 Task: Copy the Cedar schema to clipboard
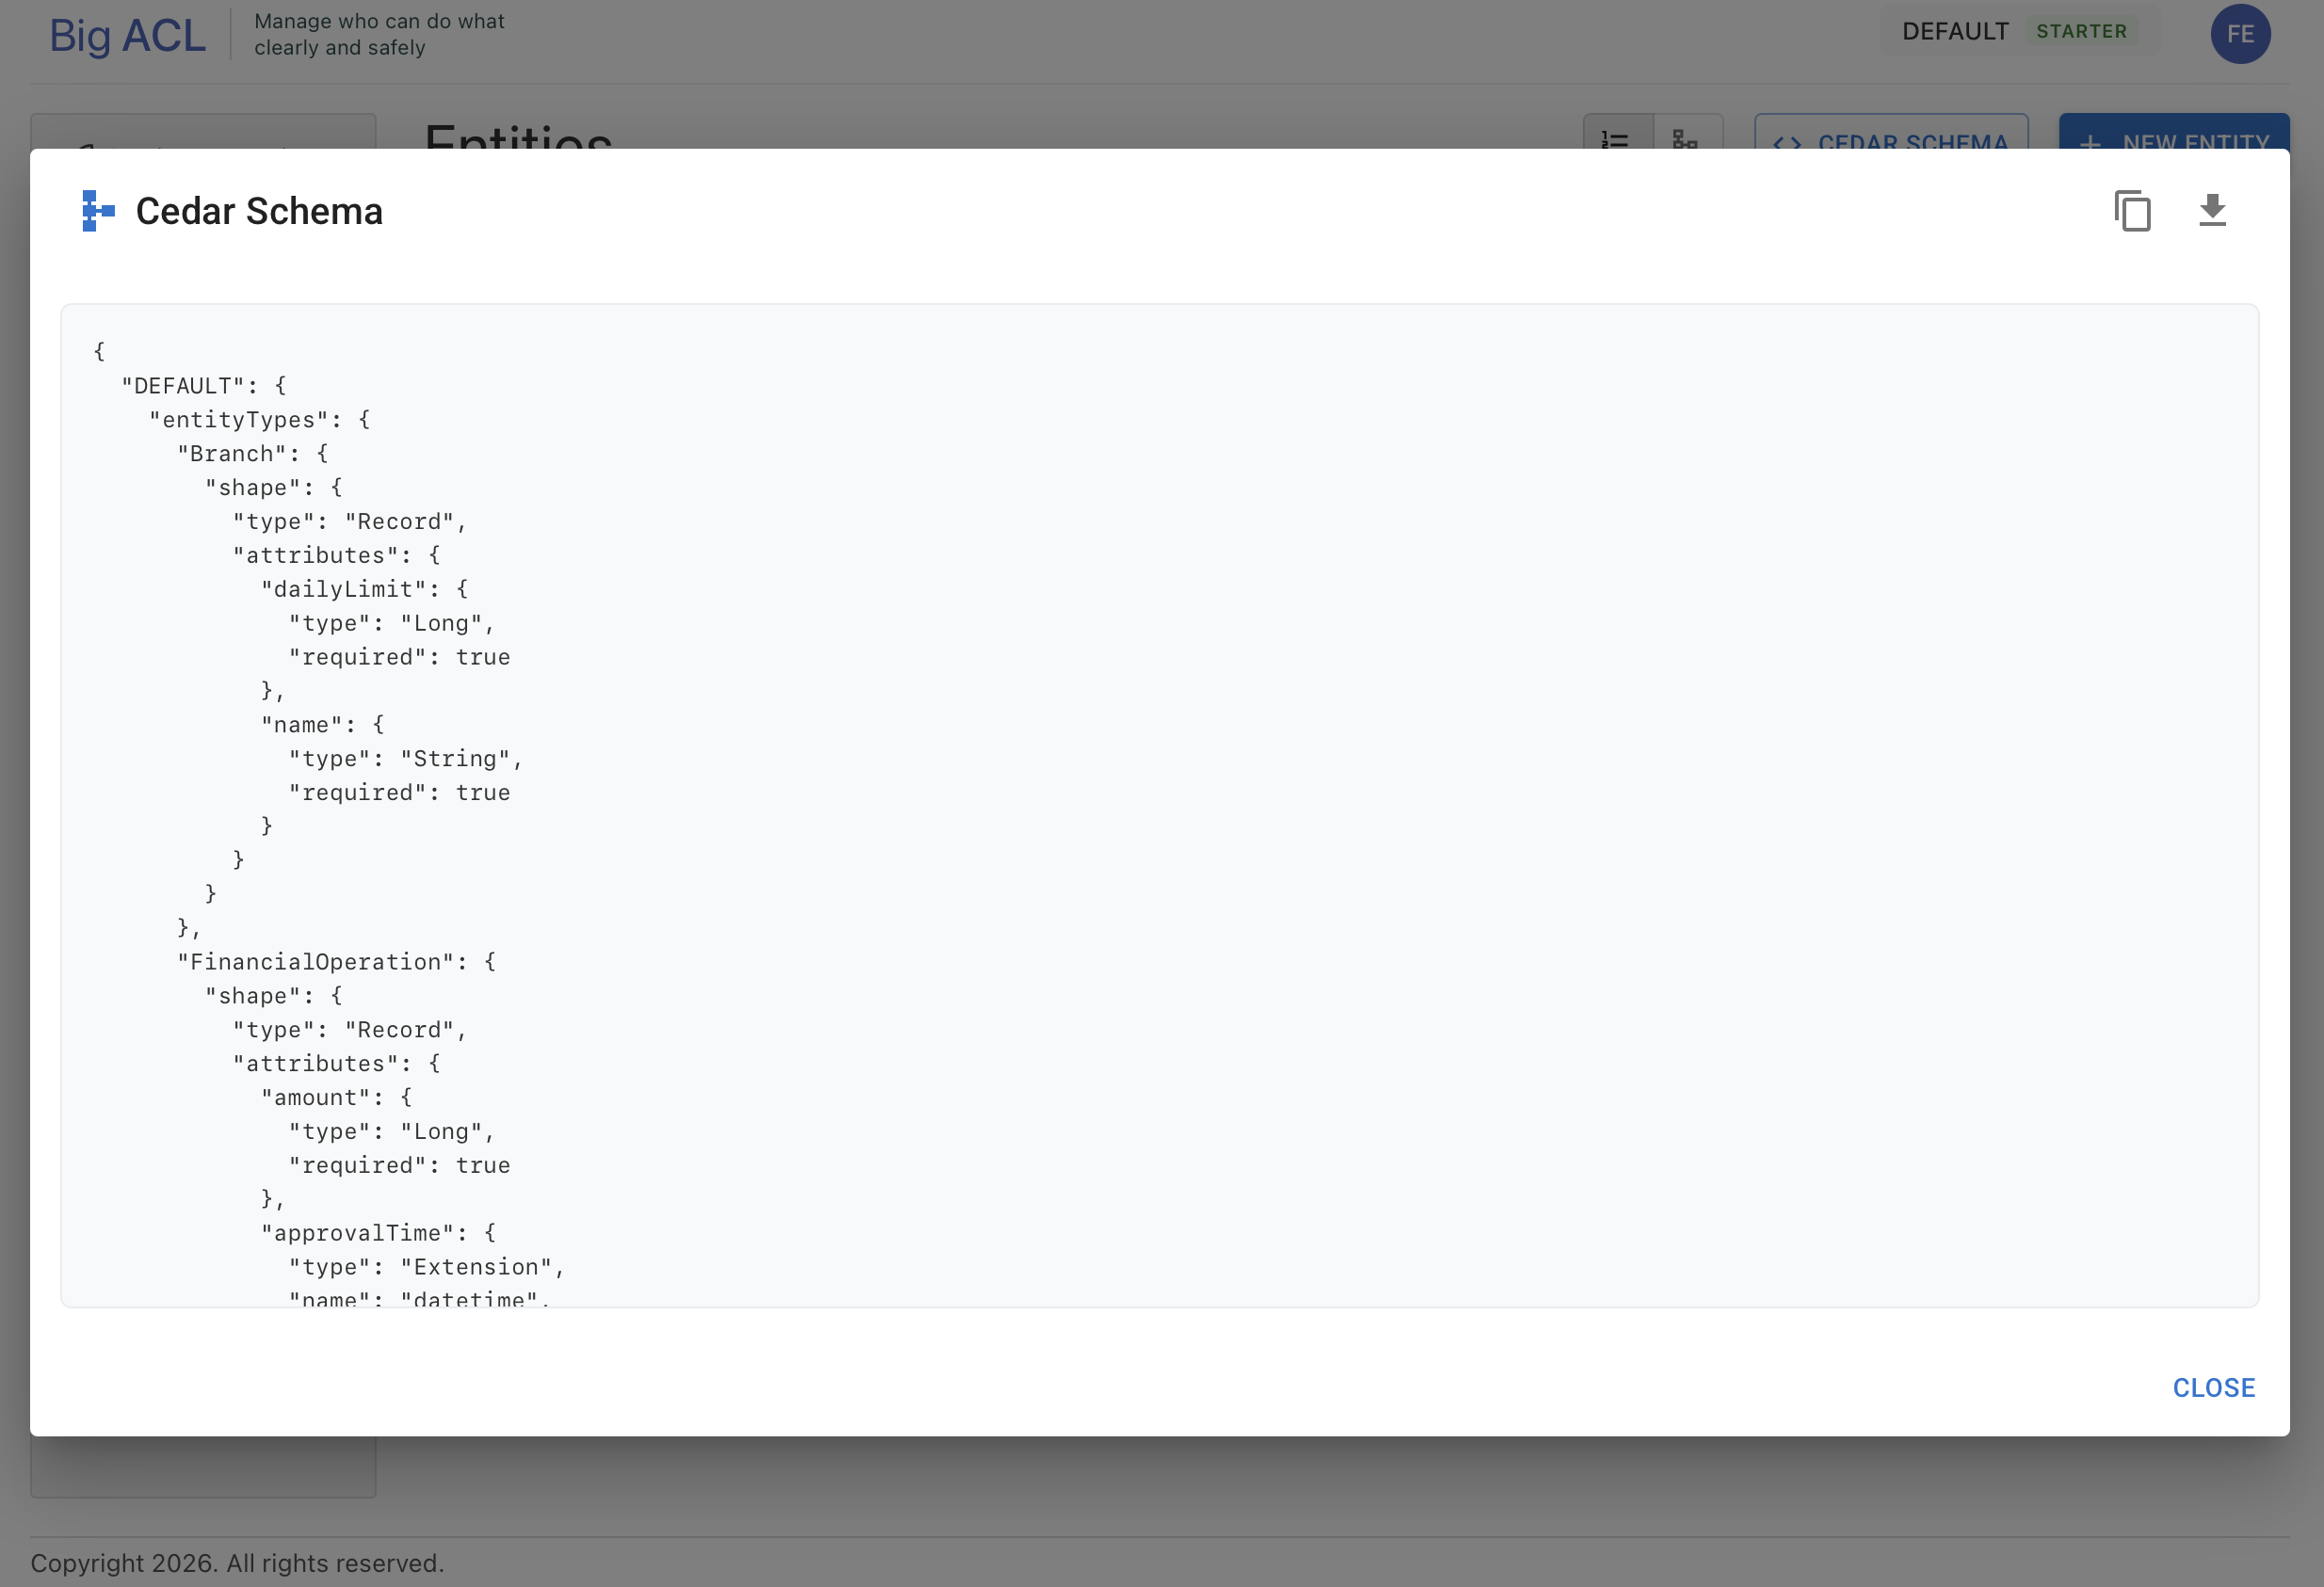coord(2132,211)
